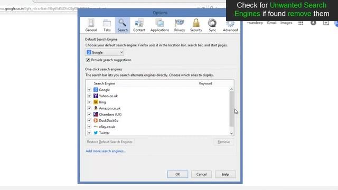Open Help for the options dialog

[x=226, y=174]
